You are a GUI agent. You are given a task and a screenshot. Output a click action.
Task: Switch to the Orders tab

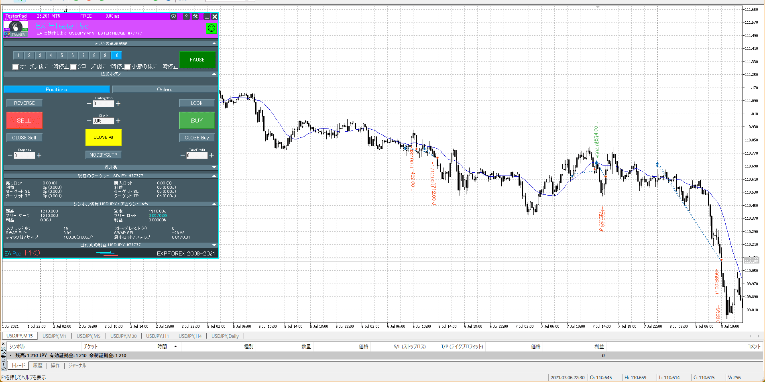[x=165, y=90]
